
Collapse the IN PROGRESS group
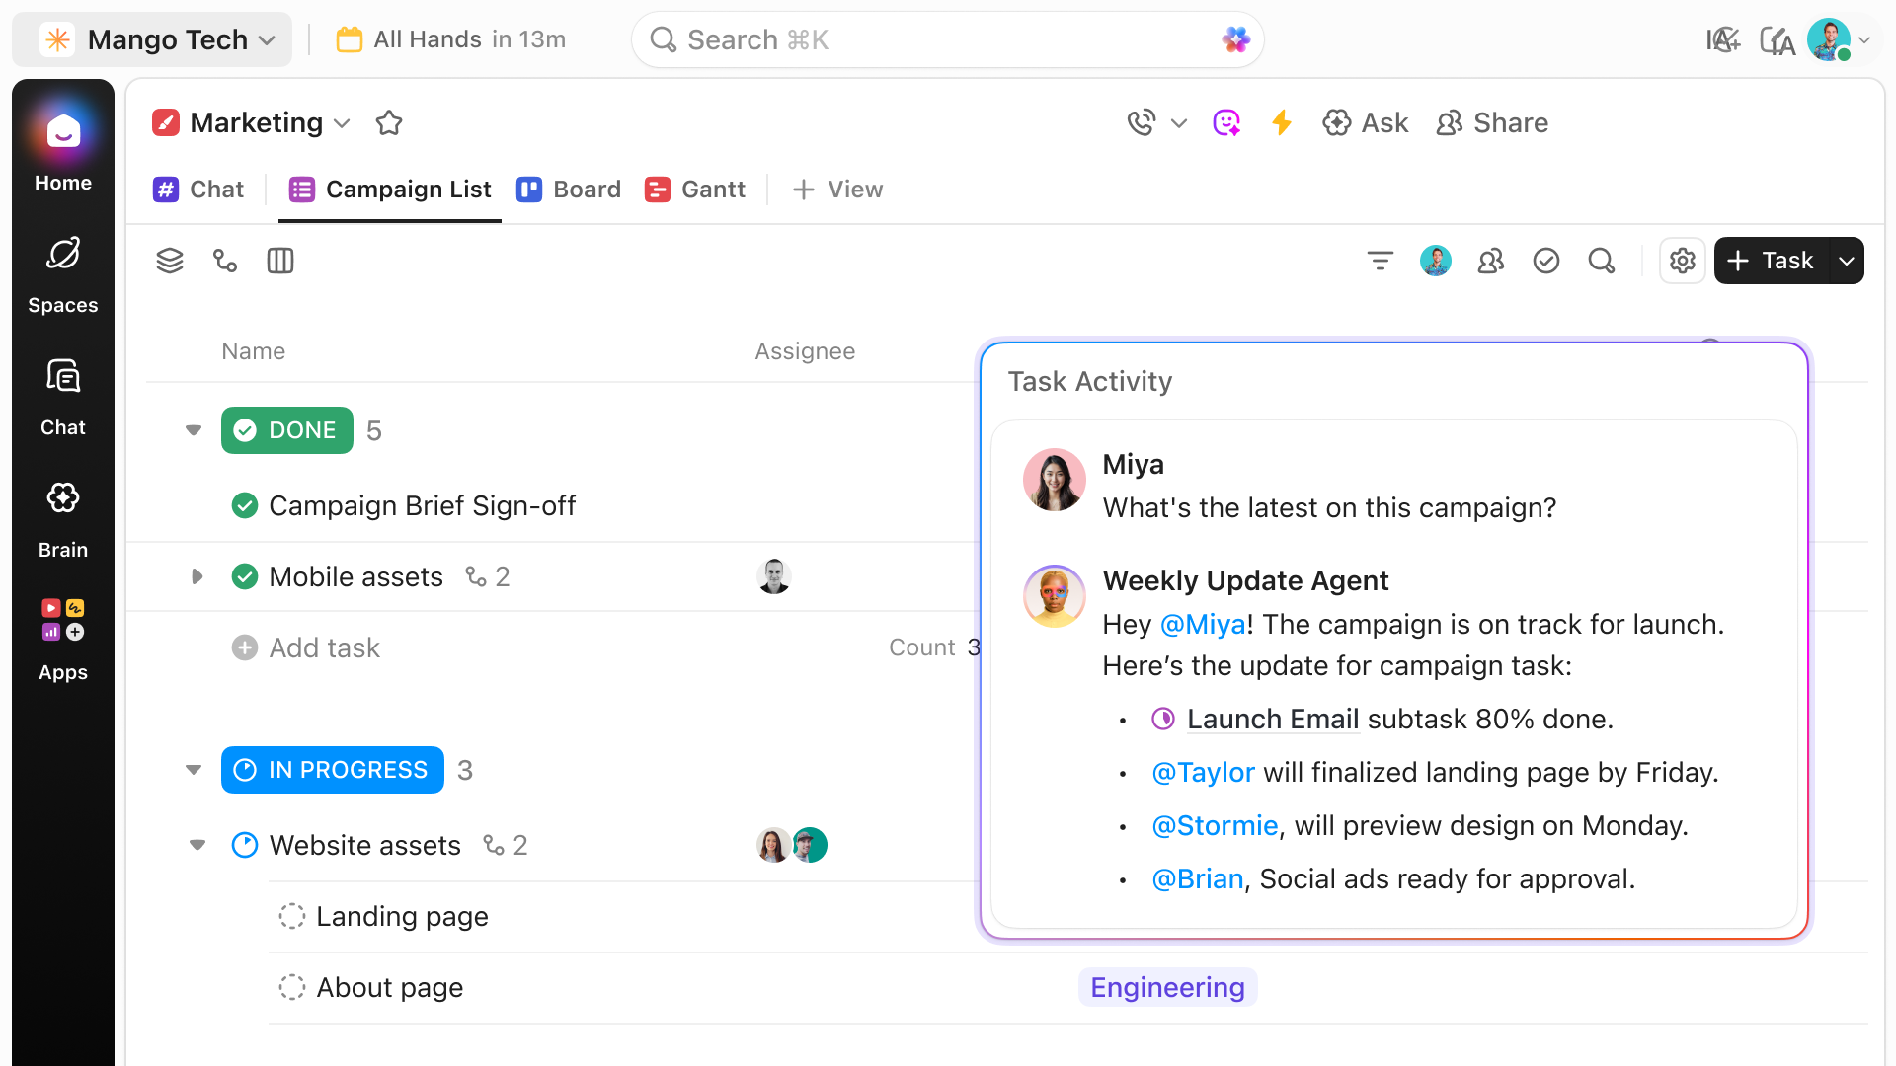click(194, 770)
